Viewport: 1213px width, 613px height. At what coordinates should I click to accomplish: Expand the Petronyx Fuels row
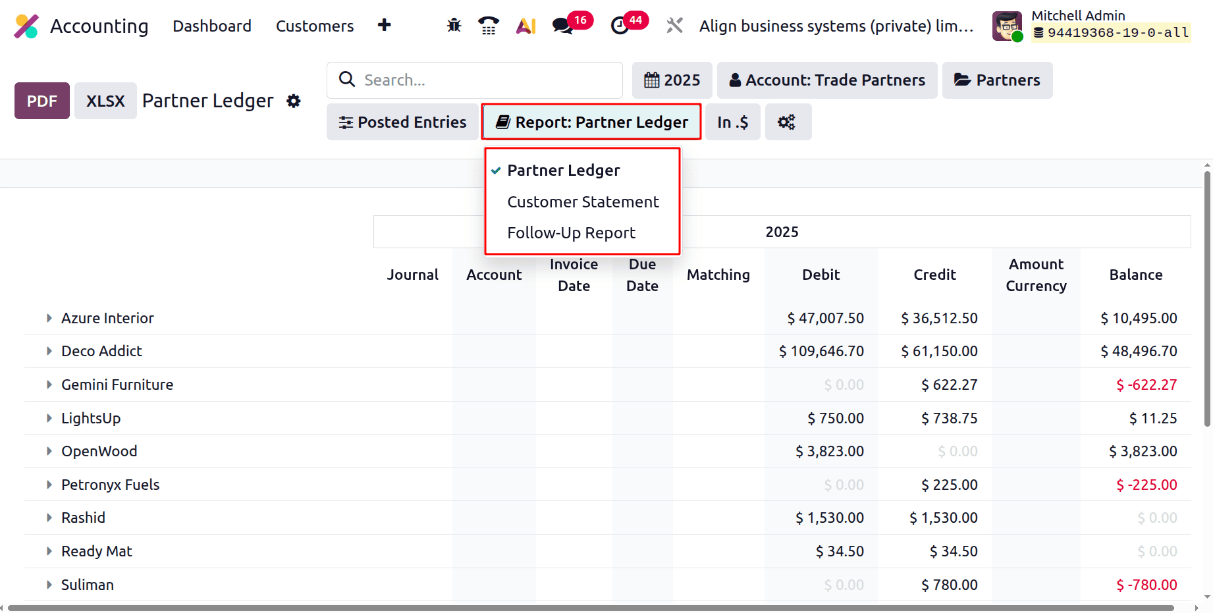pos(49,485)
